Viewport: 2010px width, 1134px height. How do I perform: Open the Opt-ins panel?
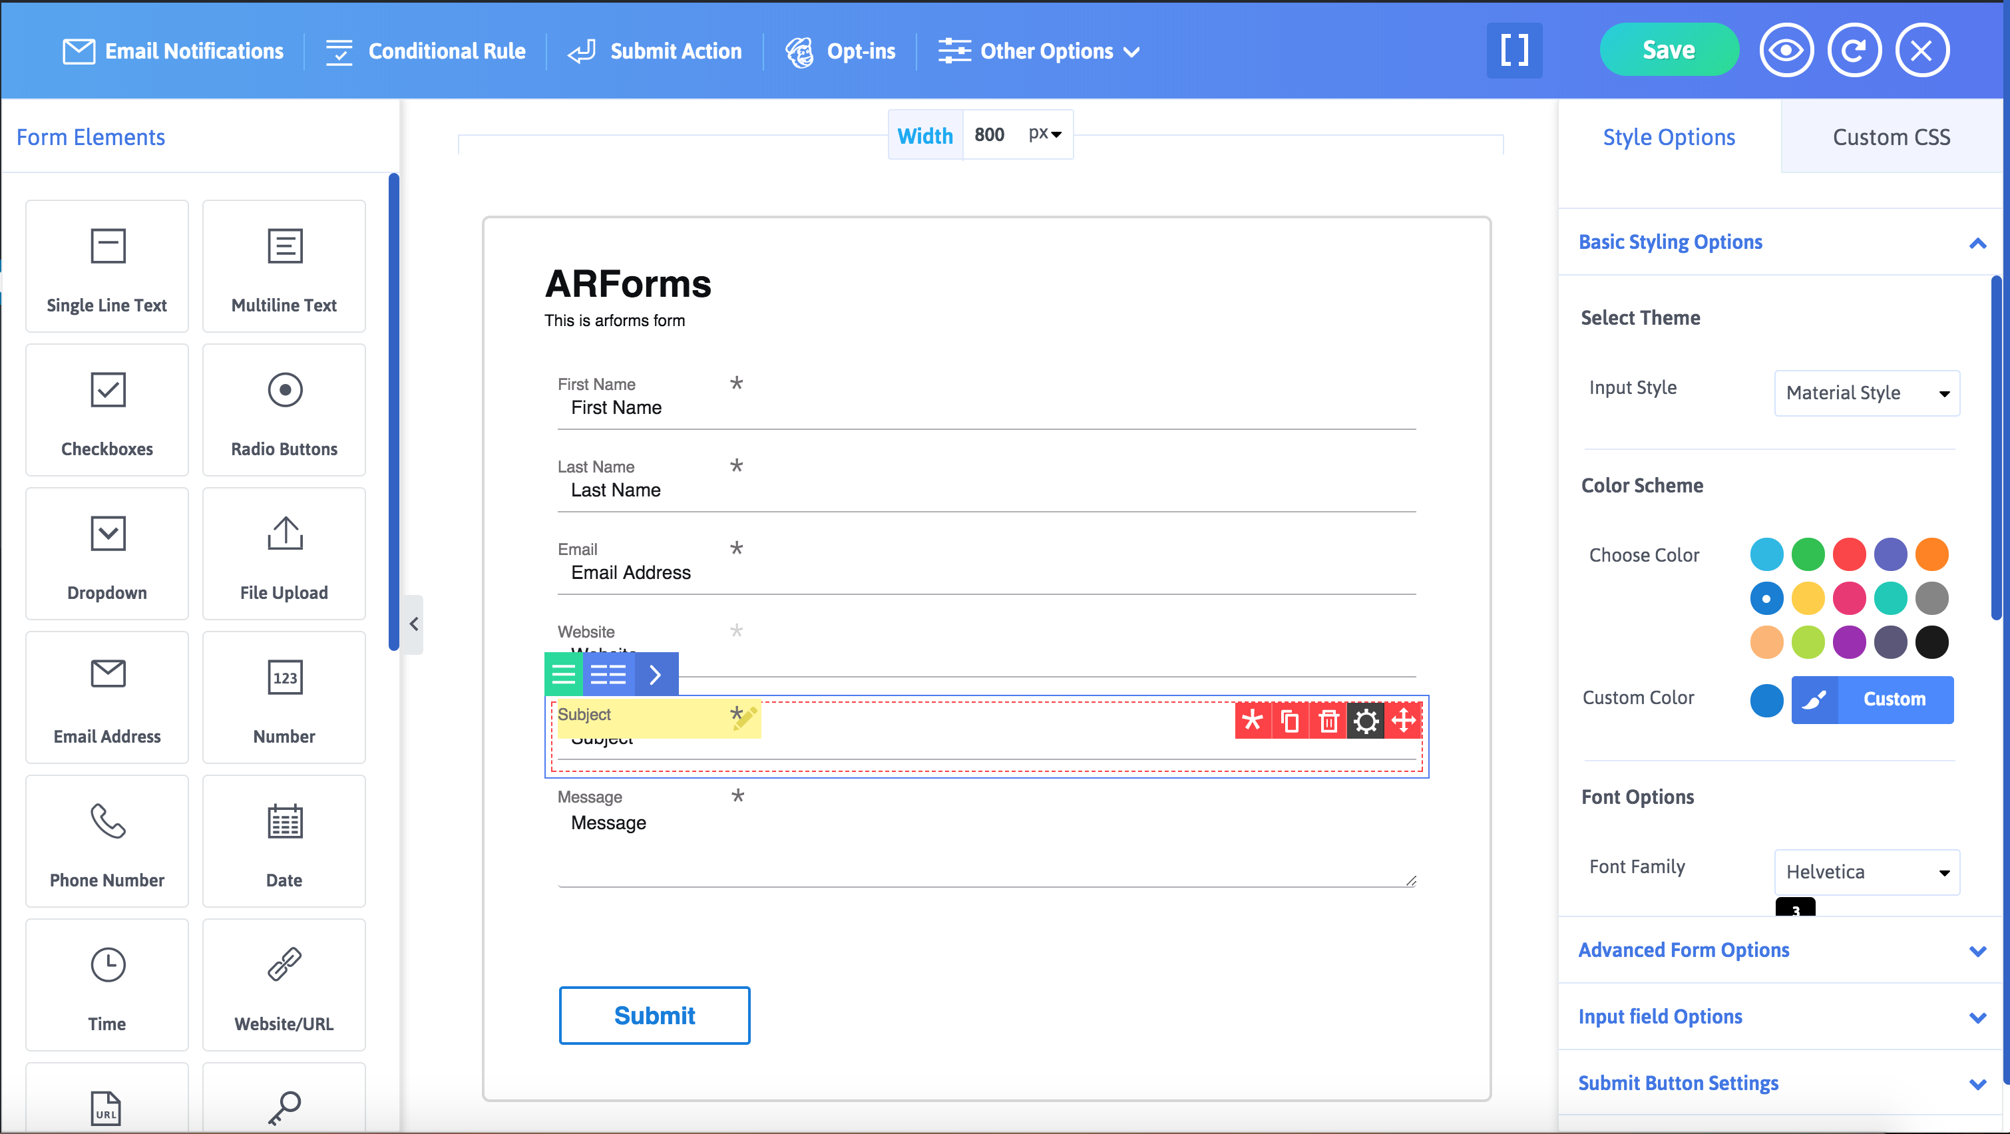tap(842, 51)
